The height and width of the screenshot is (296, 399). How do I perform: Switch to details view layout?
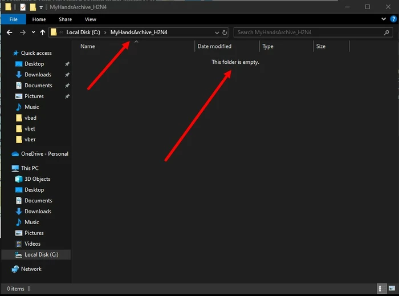381,289
